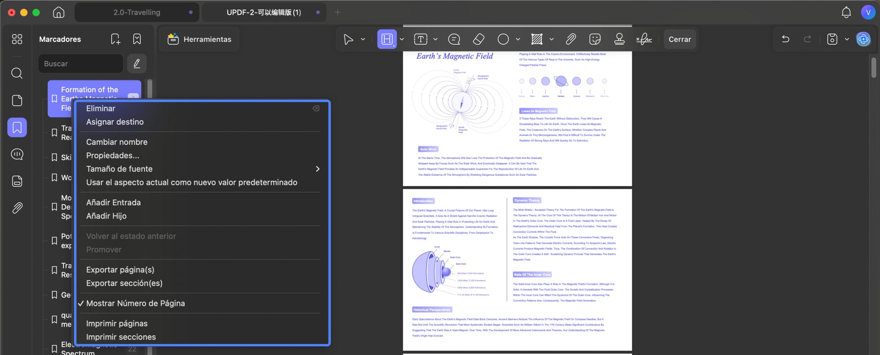Select the text box tool
This screenshot has height=355, width=880.
click(x=421, y=39)
